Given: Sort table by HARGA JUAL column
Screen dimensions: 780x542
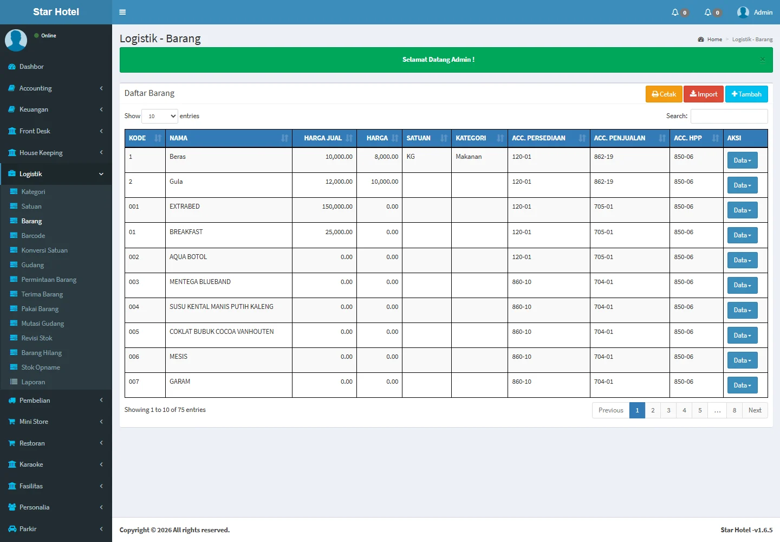Looking at the screenshot, I should (324, 138).
